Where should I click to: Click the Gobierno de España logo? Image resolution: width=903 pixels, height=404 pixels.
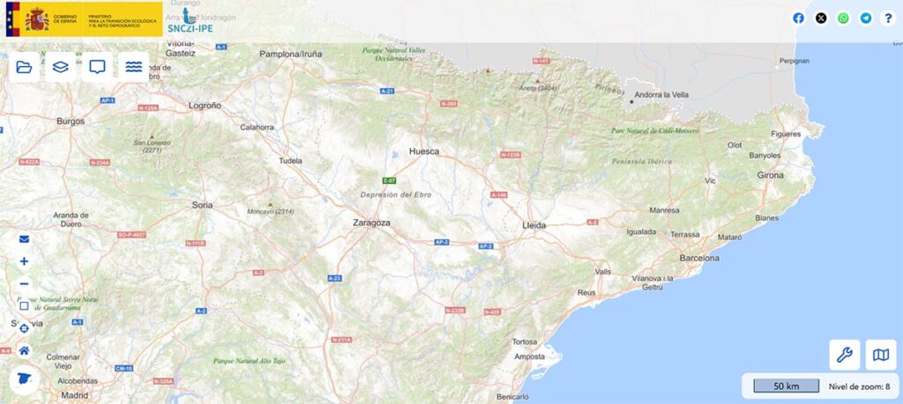84,19
